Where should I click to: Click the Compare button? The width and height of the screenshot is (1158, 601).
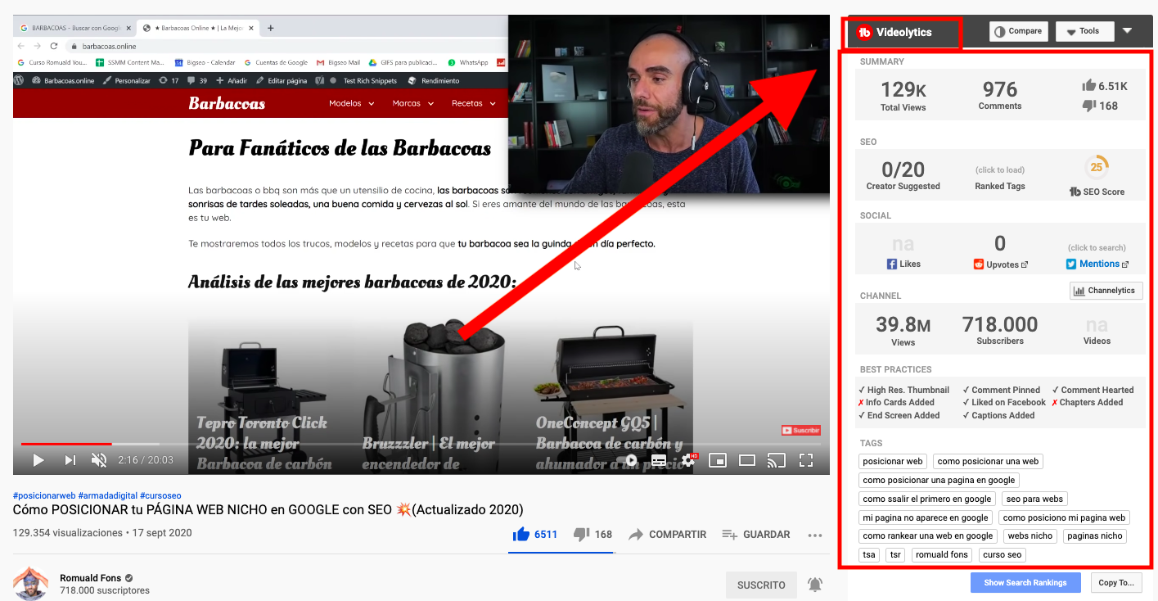pos(1019,31)
